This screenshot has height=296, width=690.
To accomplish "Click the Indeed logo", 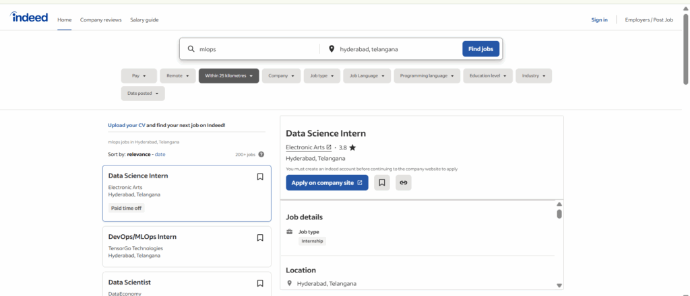I will pos(29,17).
